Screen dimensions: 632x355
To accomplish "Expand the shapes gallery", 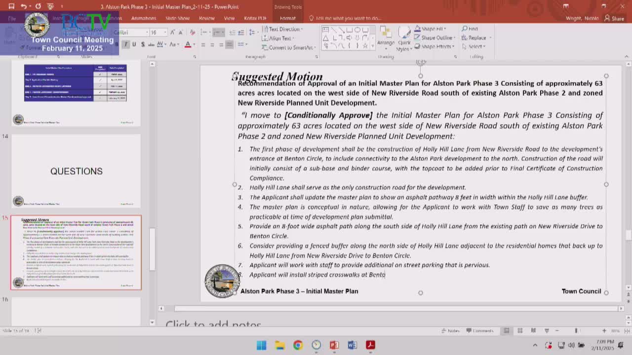I will point(373,46).
